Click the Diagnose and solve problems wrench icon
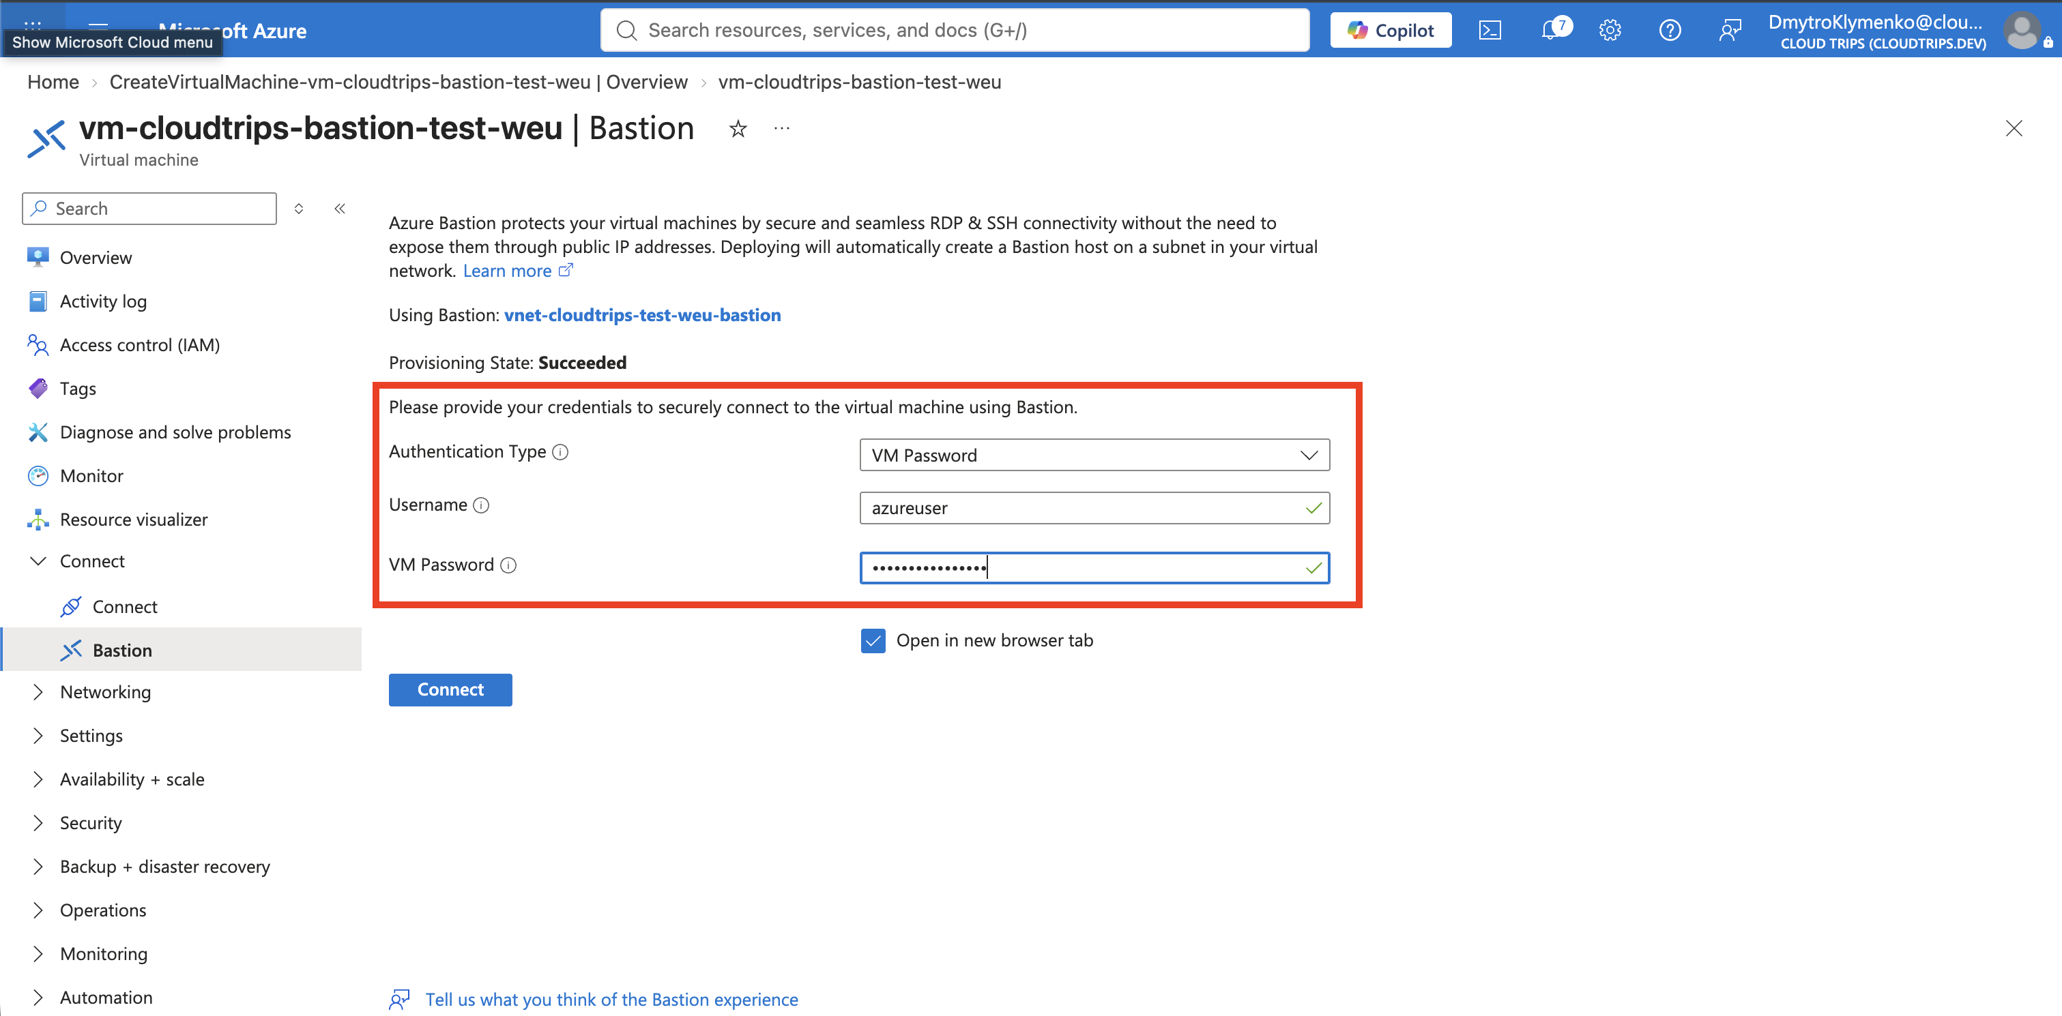Image resolution: width=2062 pixels, height=1016 pixels. pyautogui.click(x=38, y=432)
